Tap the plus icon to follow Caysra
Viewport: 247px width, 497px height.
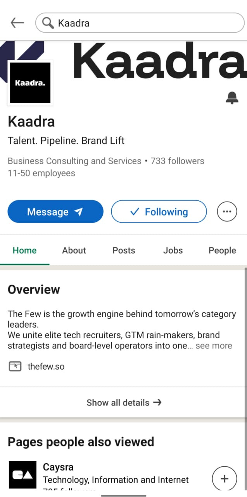(x=224, y=479)
